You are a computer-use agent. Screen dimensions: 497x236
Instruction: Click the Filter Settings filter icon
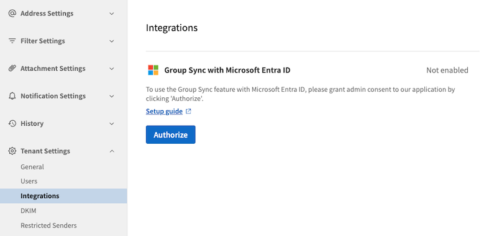click(12, 41)
